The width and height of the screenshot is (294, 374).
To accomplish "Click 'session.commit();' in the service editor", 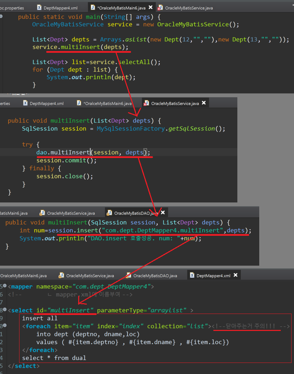I will [x=67, y=160].
